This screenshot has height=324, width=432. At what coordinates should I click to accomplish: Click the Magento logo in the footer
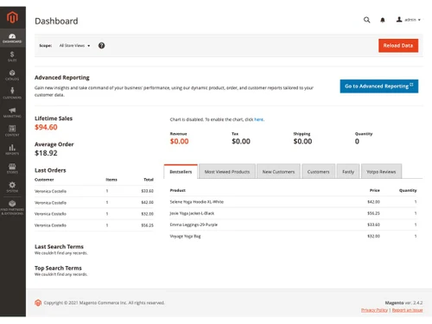pyautogui.click(x=38, y=302)
